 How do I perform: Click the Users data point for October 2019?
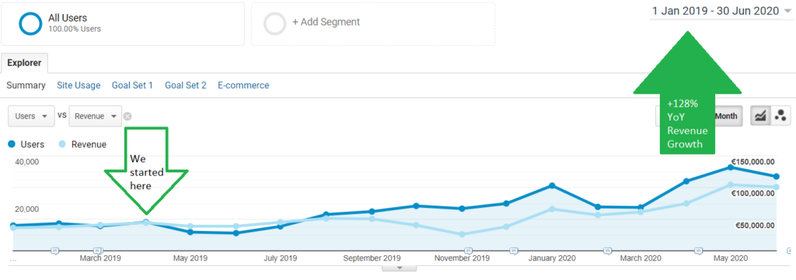coord(417,206)
